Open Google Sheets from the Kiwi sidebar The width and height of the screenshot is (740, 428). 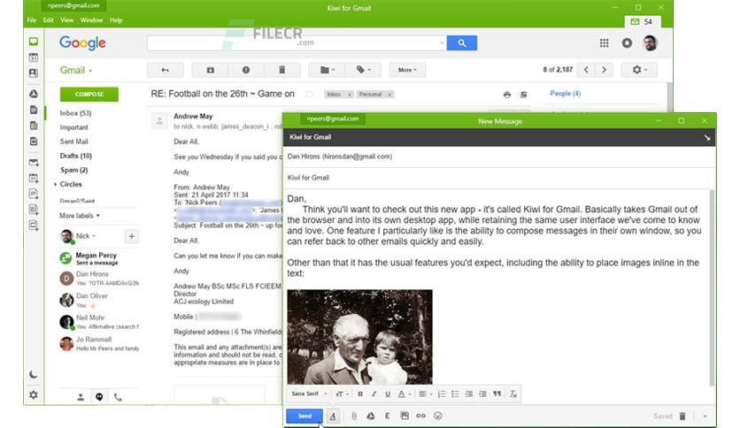click(x=34, y=126)
